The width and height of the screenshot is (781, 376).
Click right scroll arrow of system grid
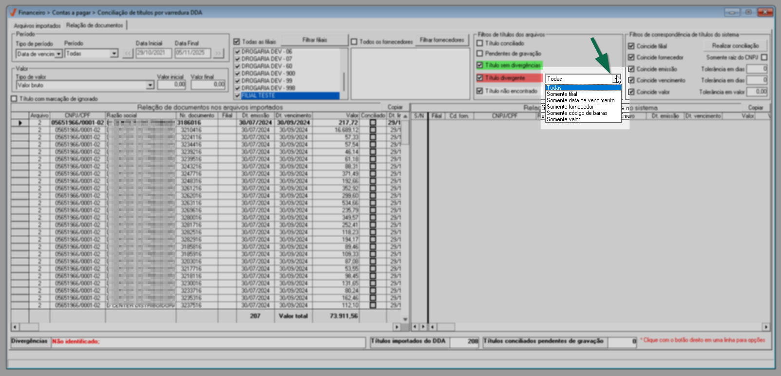pyautogui.click(x=766, y=327)
